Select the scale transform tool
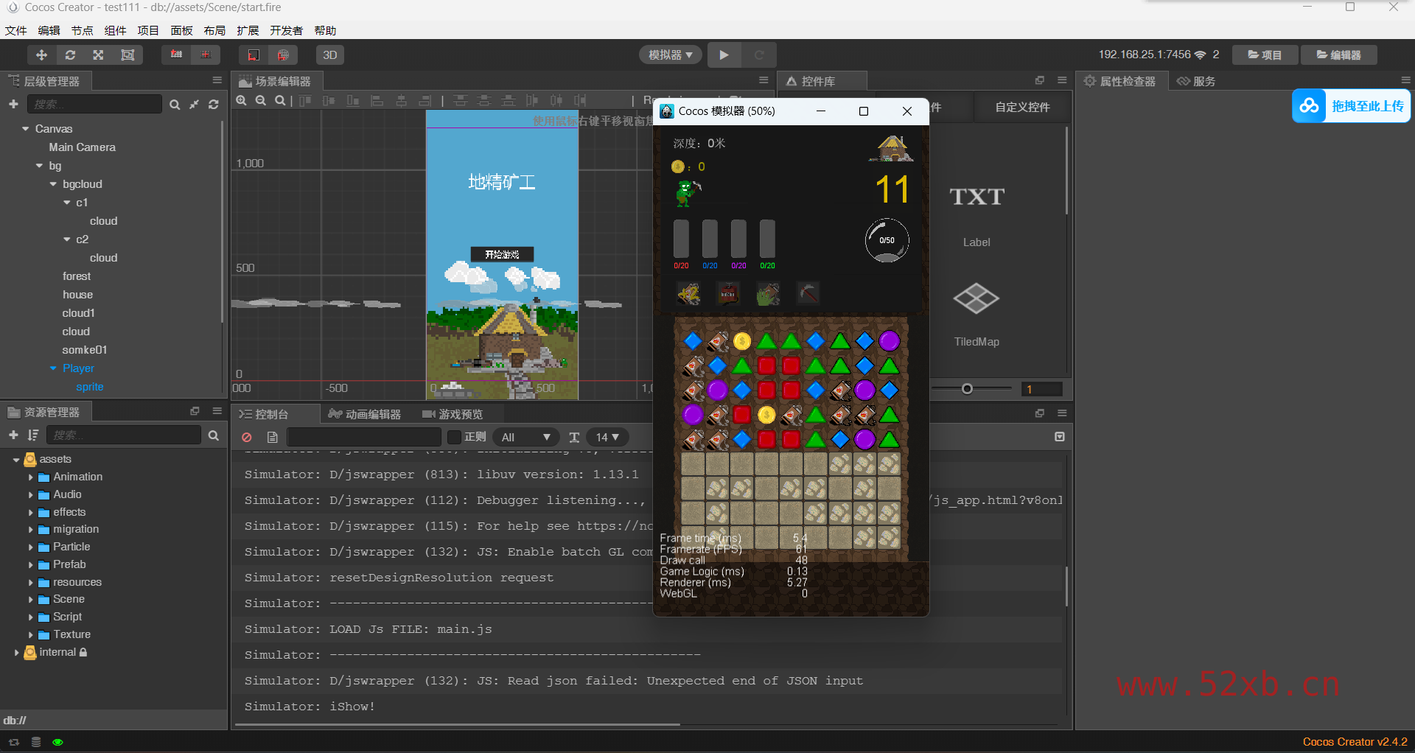The height and width of the screenshot is (753, 1415). 98,55
